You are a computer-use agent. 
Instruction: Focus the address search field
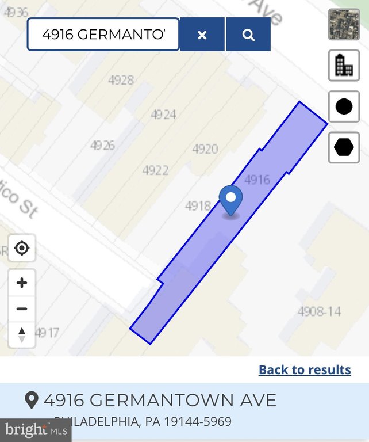tap(103, 35)
